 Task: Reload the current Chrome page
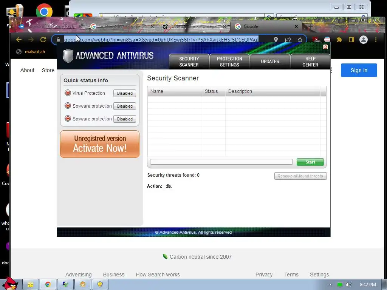coord(43,40)
